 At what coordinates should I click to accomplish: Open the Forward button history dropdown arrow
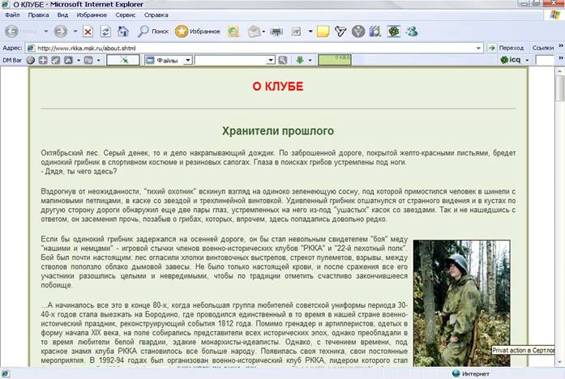(75, 32)
